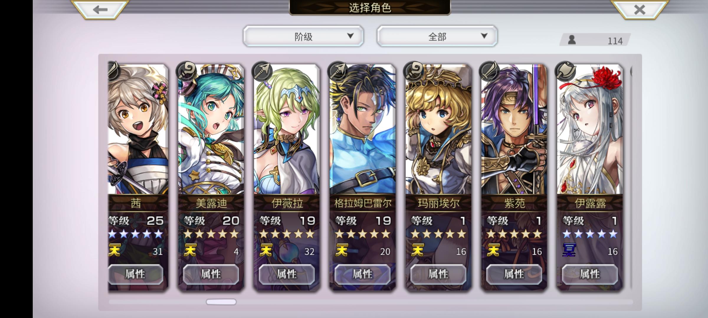The width and height of the screenshot is (708, 318).
Task: Open the 全部 filter dropdown
Action: coord(437,36)
